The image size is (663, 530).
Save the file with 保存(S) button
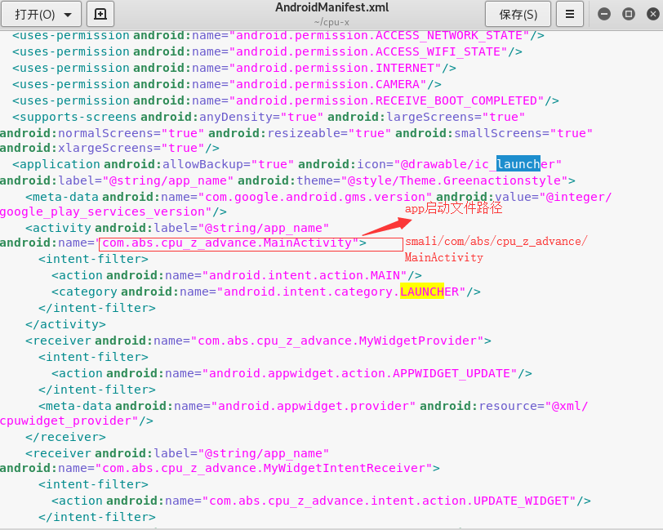click(x=518, y=15)
